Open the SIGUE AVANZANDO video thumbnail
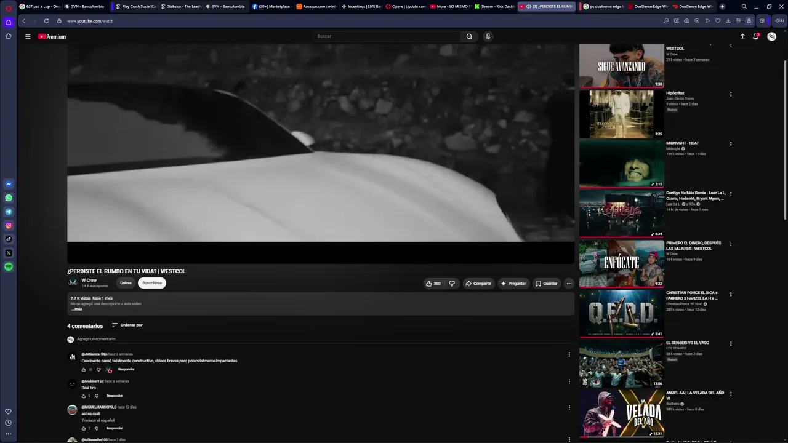This screenshot has width=788, height=443. [621, 65]
